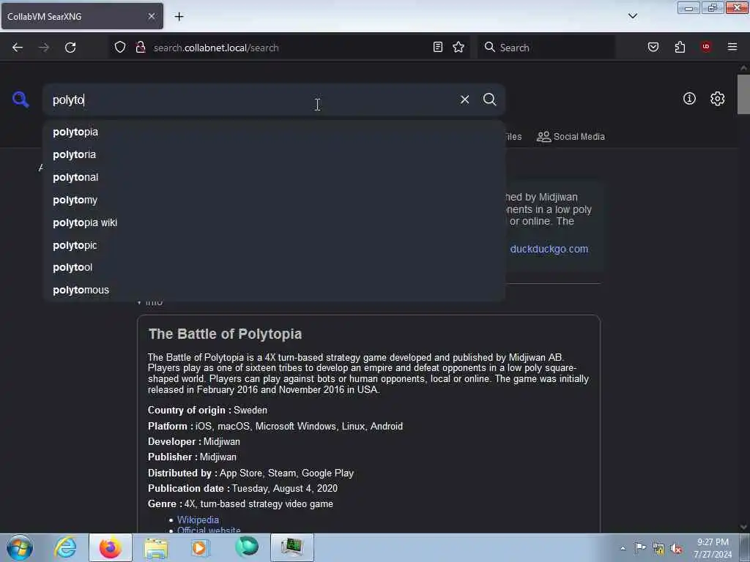
Task: Save page to Pocket
Action: click(653, 47)
